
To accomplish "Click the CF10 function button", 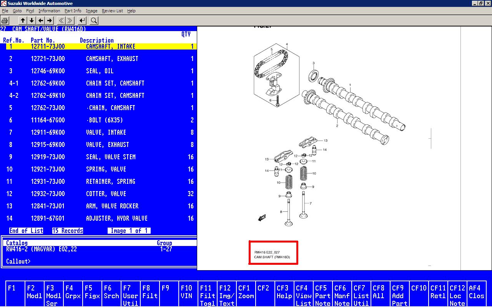I will [419, 294].
